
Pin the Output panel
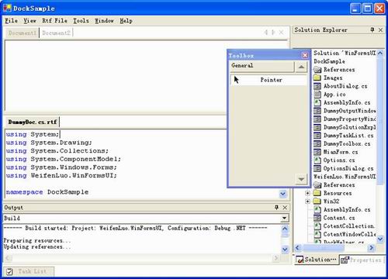[276, 207]
